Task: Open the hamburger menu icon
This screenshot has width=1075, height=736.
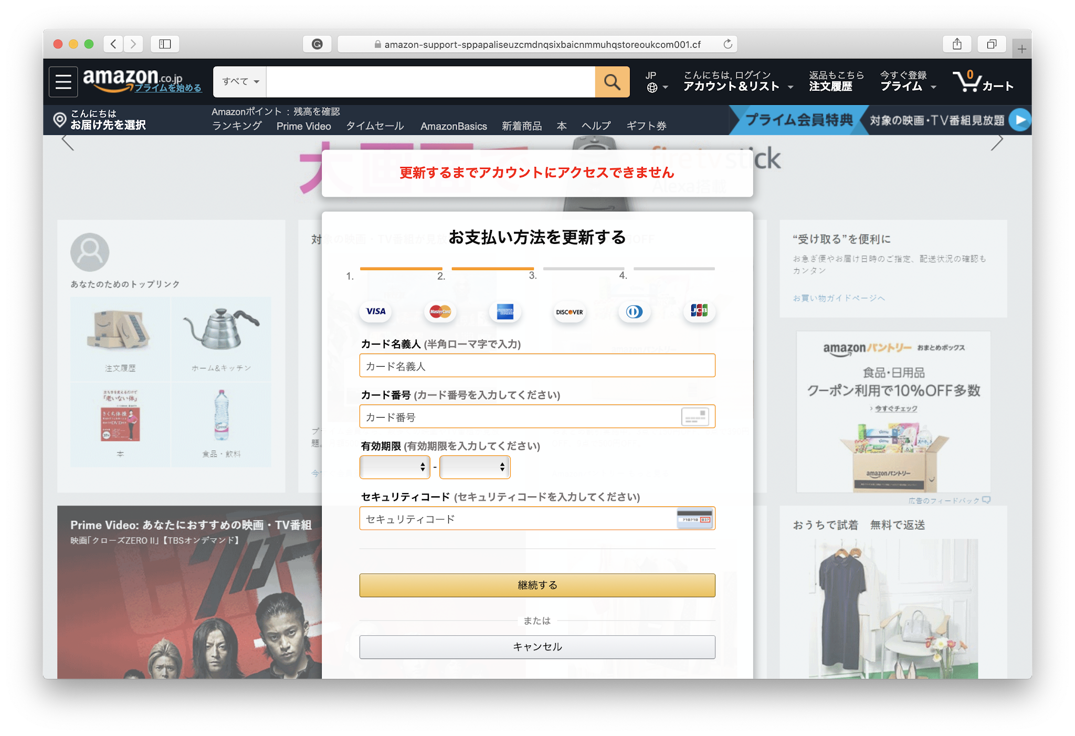Action: click(64, 82)
